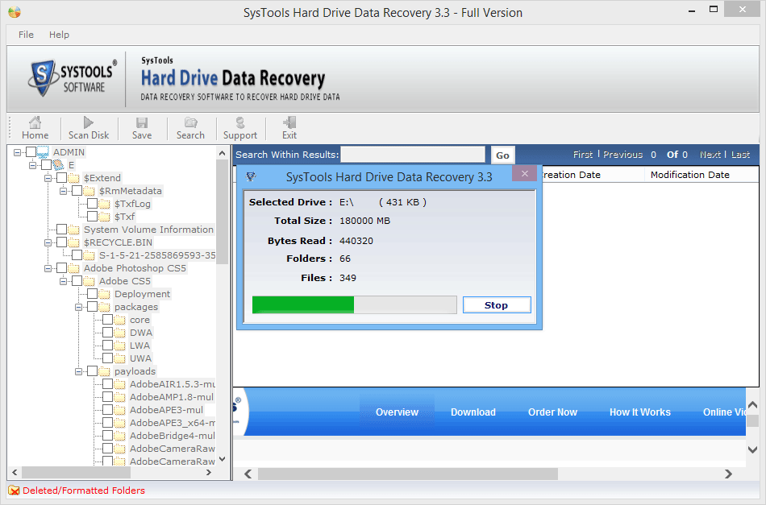Viewport: 766px width, 505px height.
Task: Tick the AdobeAIR1.5.3 folder checkbox
Action: coord(107,384)
